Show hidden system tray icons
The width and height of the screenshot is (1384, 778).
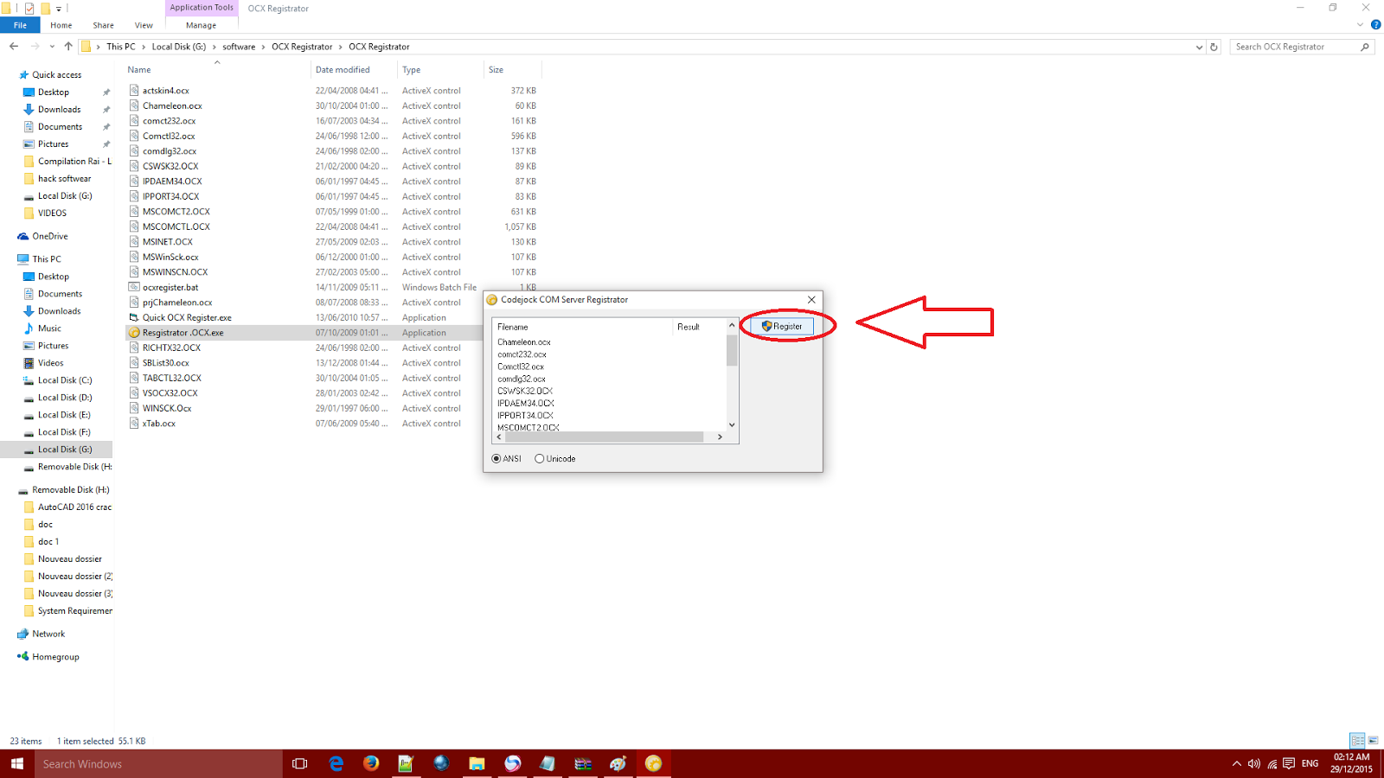click(x=1236, y=763)
